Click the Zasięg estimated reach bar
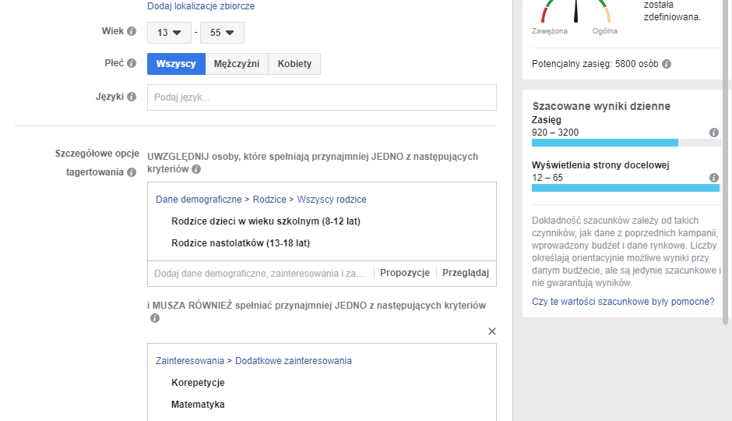 coord(605,143)
